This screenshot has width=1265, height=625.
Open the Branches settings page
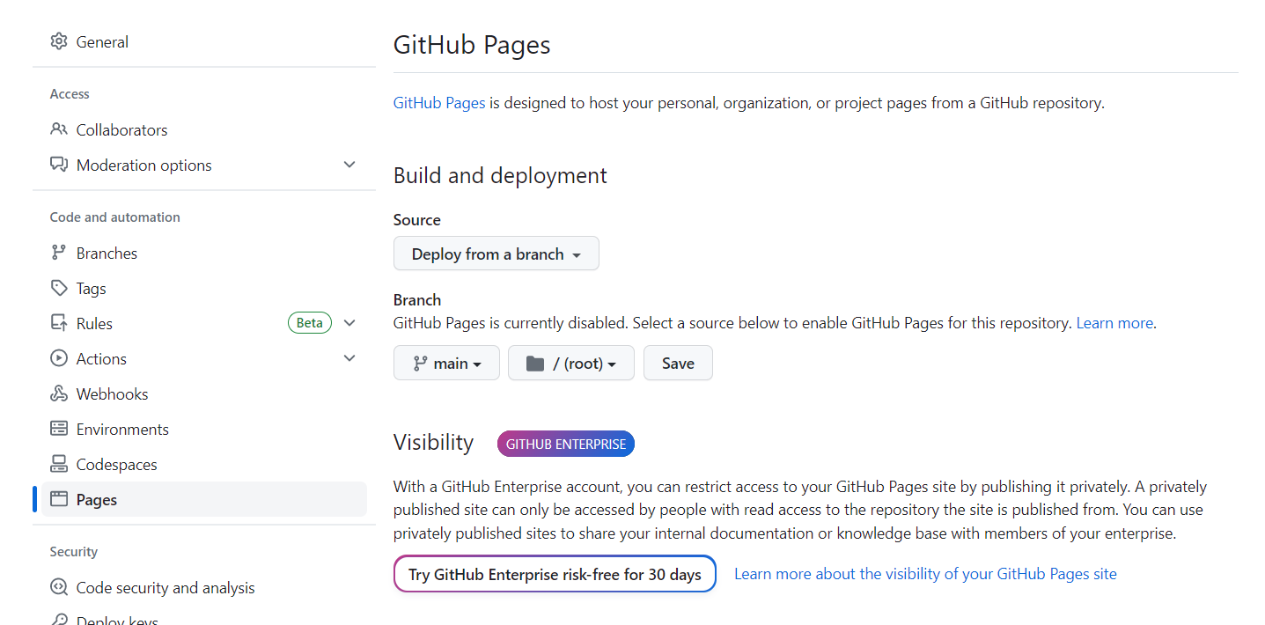(107, 253)
